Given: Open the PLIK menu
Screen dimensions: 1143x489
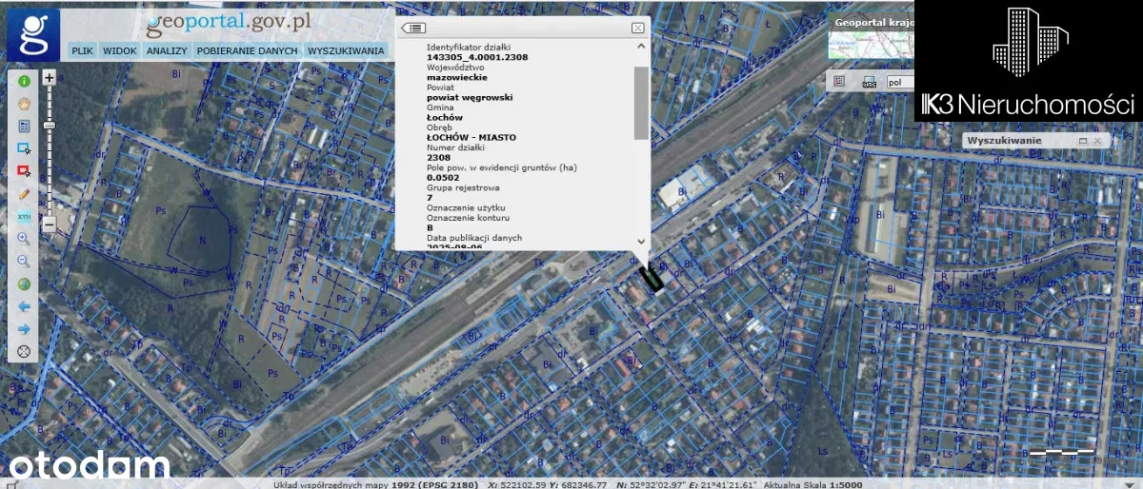Looking at the screenshot, I should 82,50.
